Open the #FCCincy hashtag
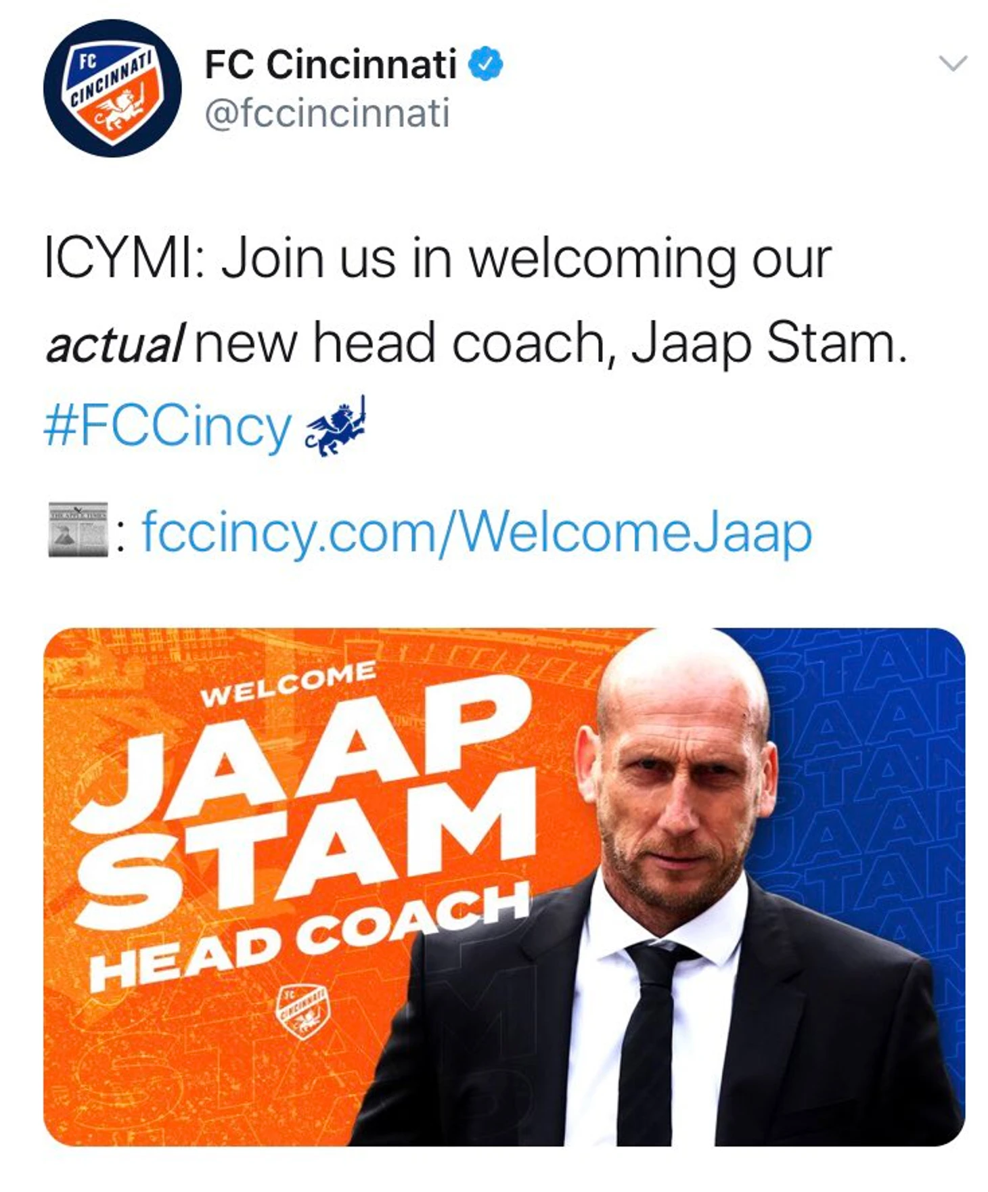Image resolution: width=988 pixels, height=1192 pixels. click(x=168, y=428)
